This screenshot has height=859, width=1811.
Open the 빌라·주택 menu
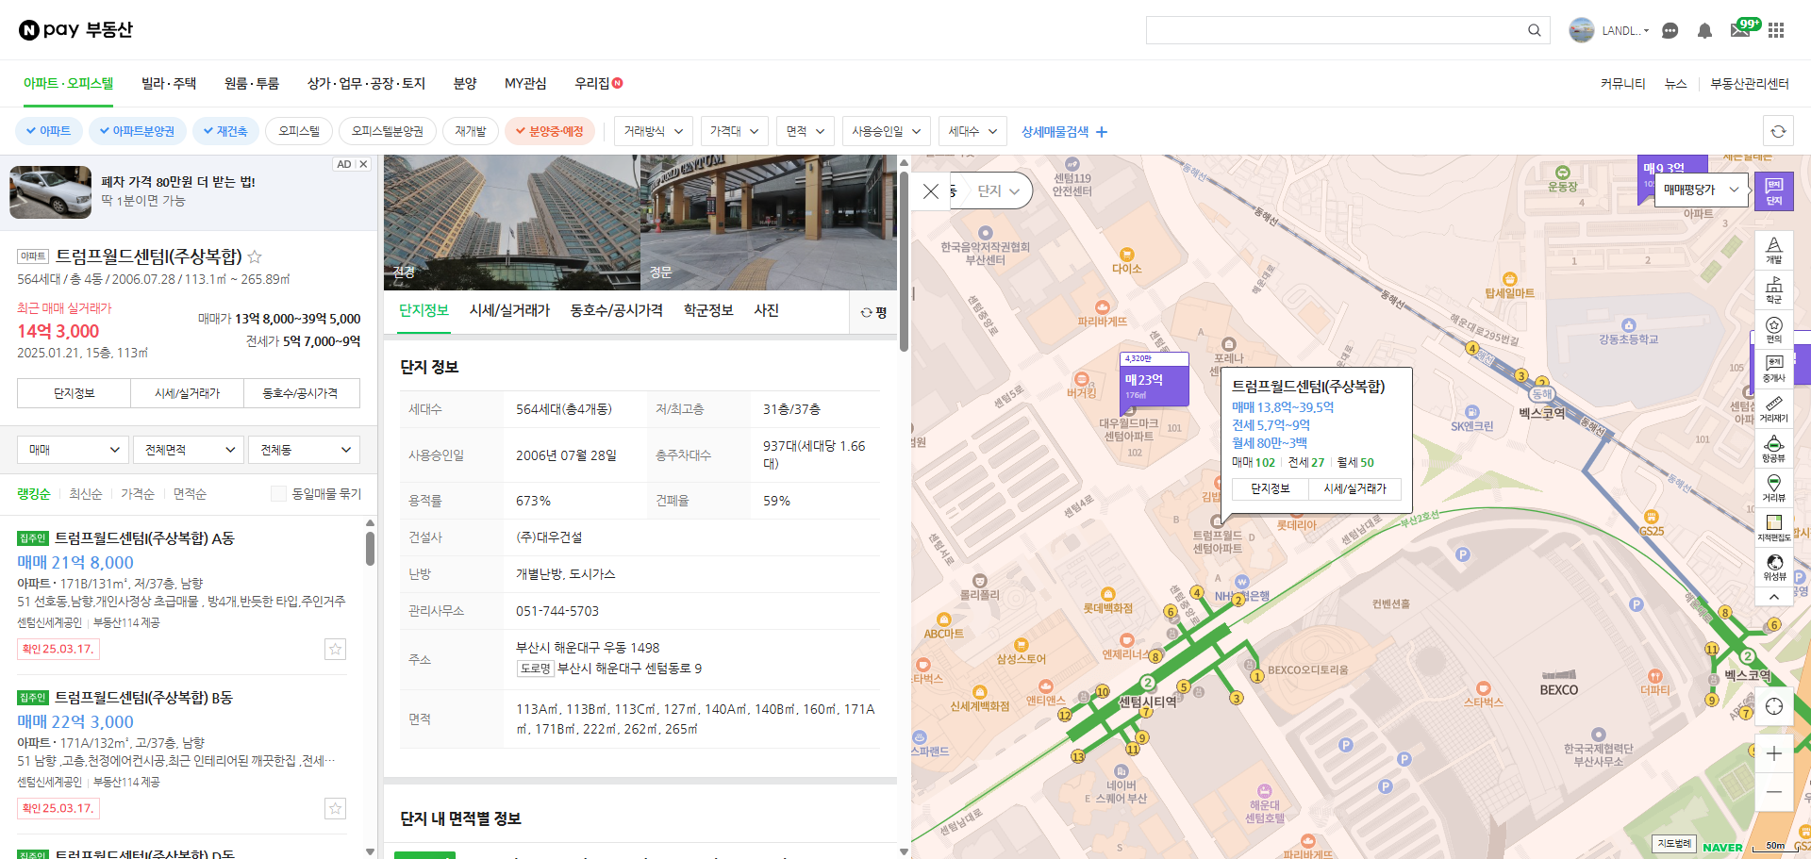click(x=169, y=84)
